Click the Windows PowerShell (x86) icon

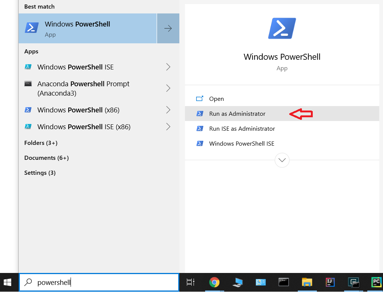tap(28, 110)
